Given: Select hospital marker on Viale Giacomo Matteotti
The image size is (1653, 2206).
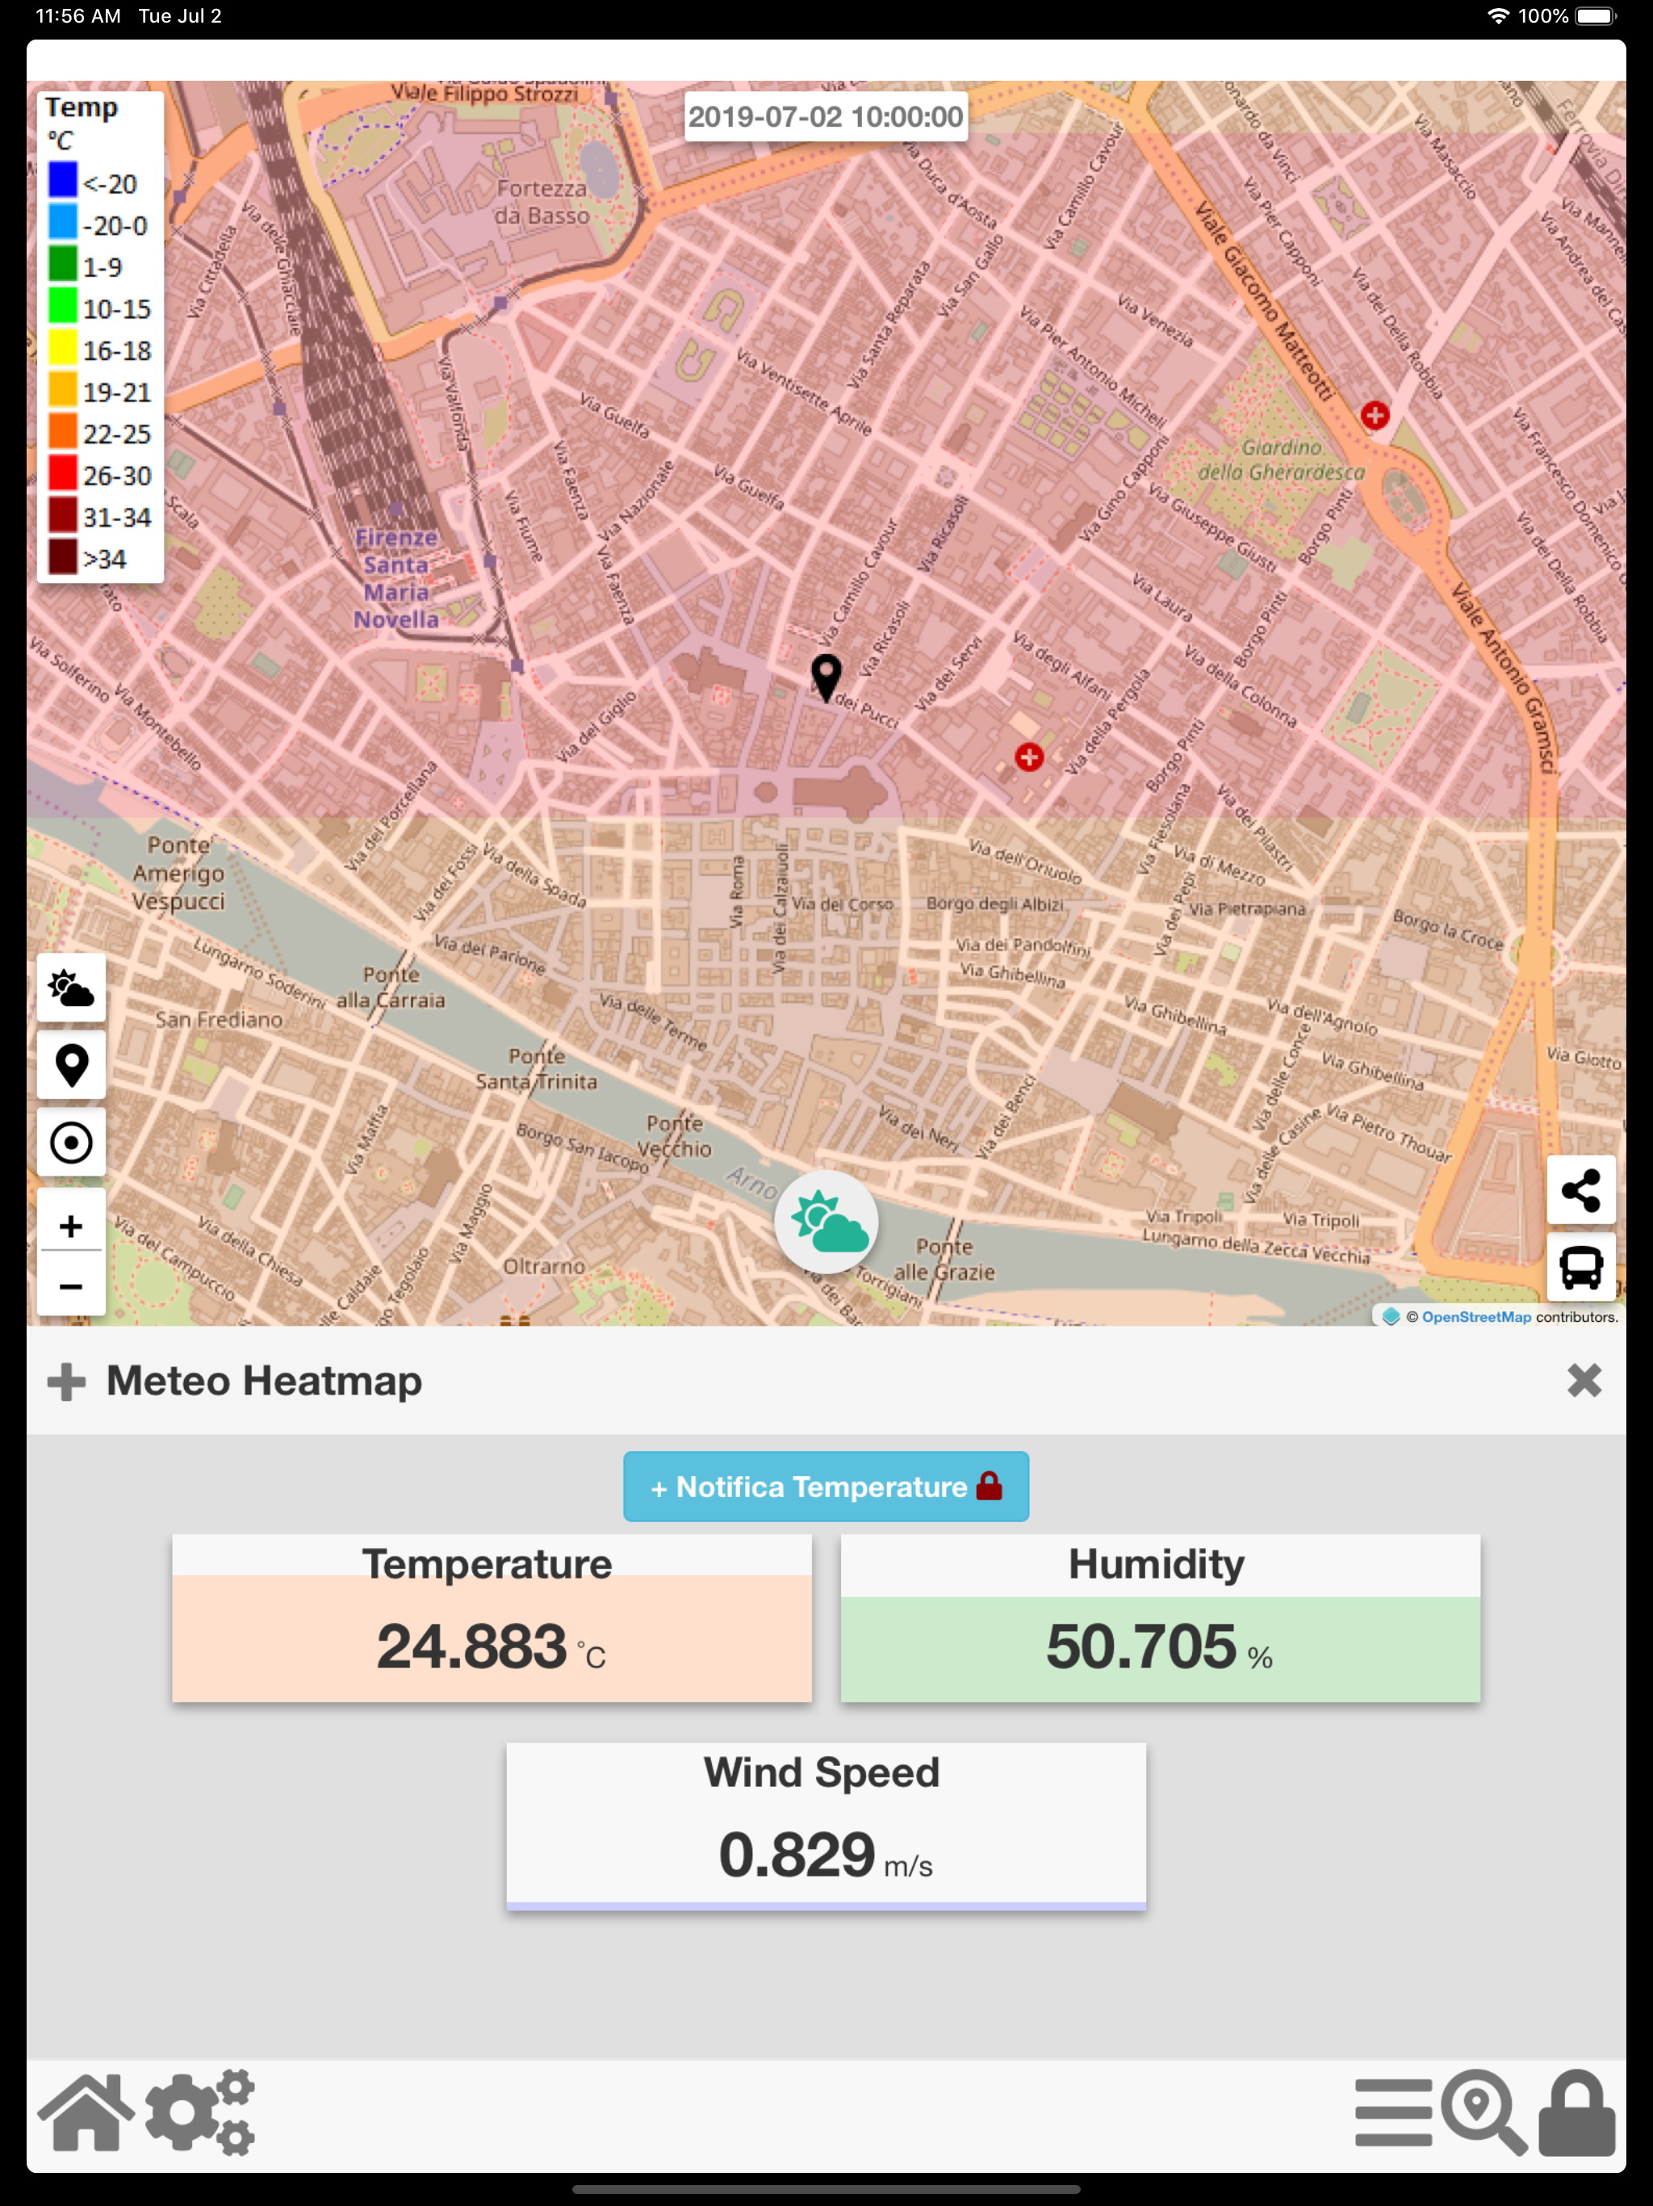Looking at the screenshot, I should (1376, 415).
